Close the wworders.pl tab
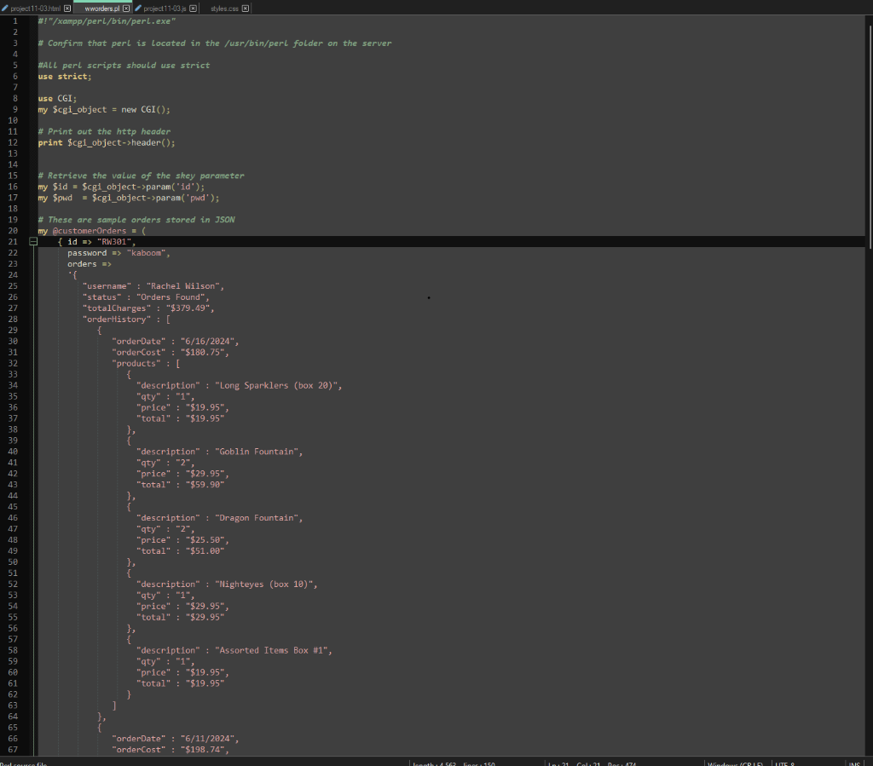Image resolution: width=873 pixels, height=766 pixels. coord(126,9)
